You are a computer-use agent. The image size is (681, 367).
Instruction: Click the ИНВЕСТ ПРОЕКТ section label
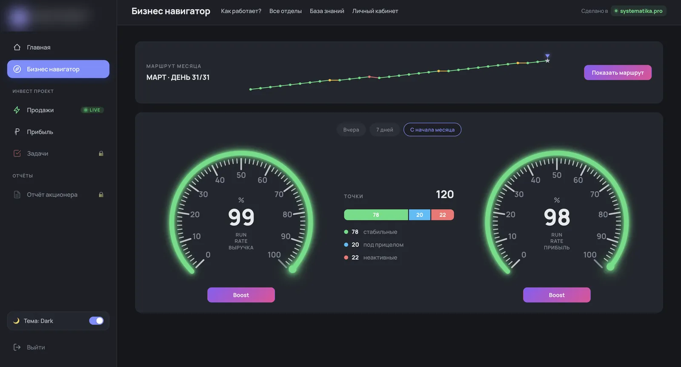[33, 91]
